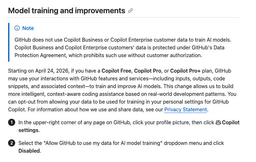
Task: Click the bold "Copilot Free" text
Action: (117, 71)
